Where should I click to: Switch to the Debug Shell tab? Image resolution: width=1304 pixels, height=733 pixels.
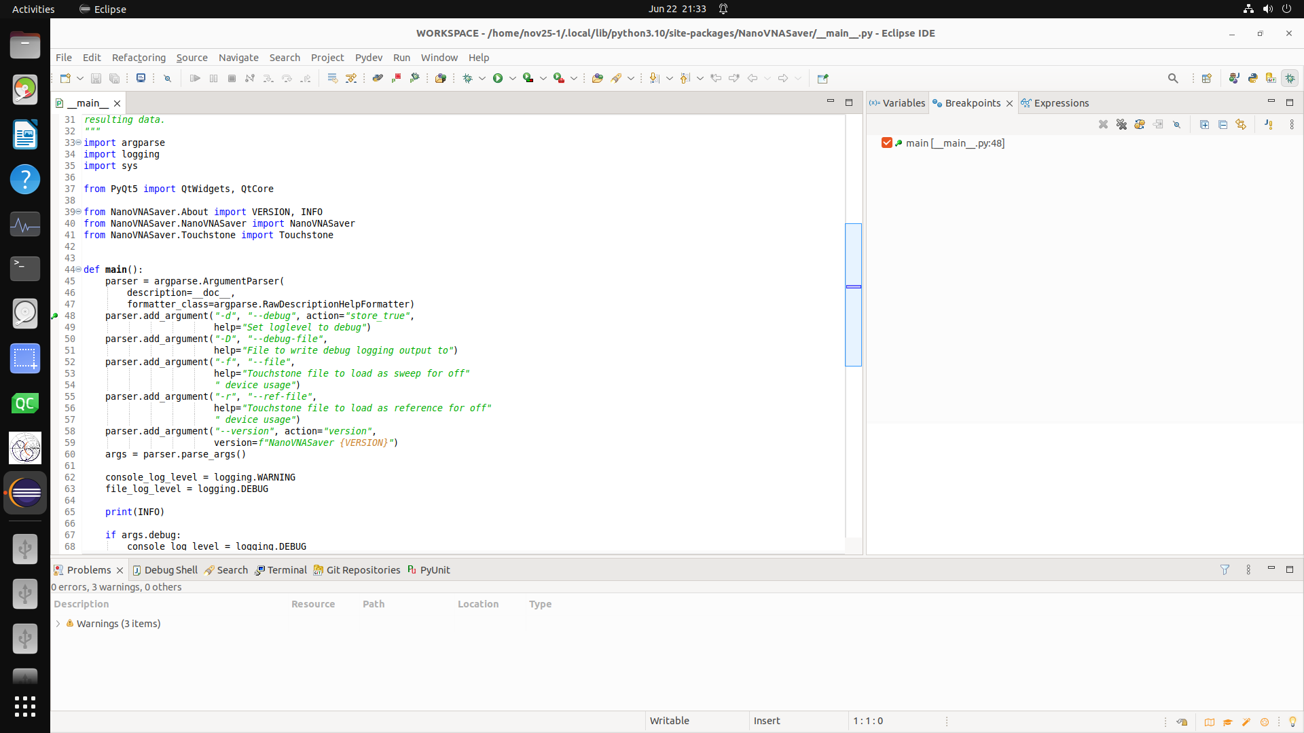point(165,570)
